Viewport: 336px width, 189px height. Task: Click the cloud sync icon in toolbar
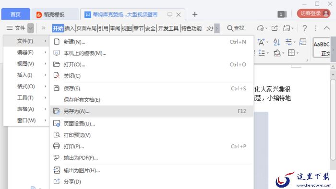(x=260, y=28)
